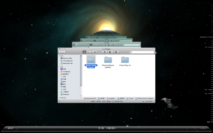Select Macintosh HD in the sidebar
The height and width of the screenshot is (133, 213).
click(68, 64)
